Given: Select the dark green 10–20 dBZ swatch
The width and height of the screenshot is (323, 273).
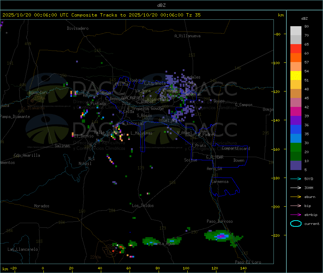Looking at the screenshot, I should tap(296, 156).
